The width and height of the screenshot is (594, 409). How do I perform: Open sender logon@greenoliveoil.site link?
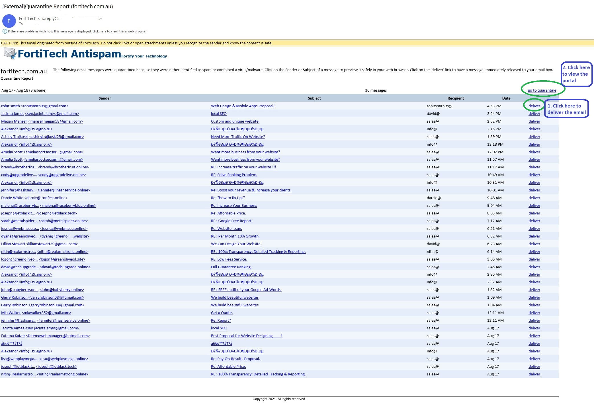pos(43,259)
